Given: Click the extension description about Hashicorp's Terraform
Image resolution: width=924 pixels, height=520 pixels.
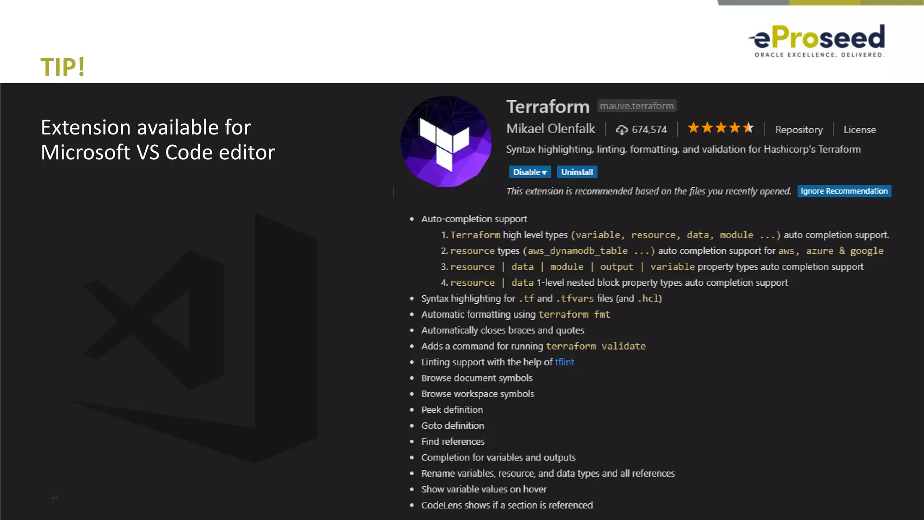Looking at the screenshot, I should 683,149.
